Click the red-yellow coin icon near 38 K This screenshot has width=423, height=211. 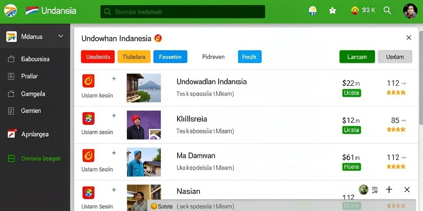(355, 10)
